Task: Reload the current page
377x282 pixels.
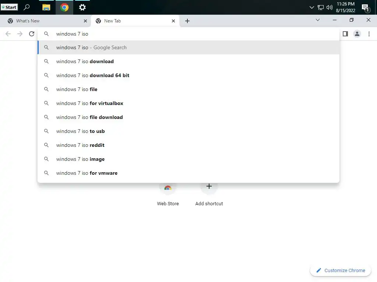Action: (32, 34)
